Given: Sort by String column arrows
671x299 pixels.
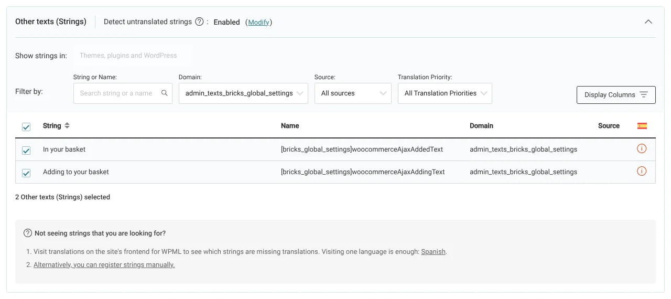Looking at the screenshot, I should click(x=67, y=126).
